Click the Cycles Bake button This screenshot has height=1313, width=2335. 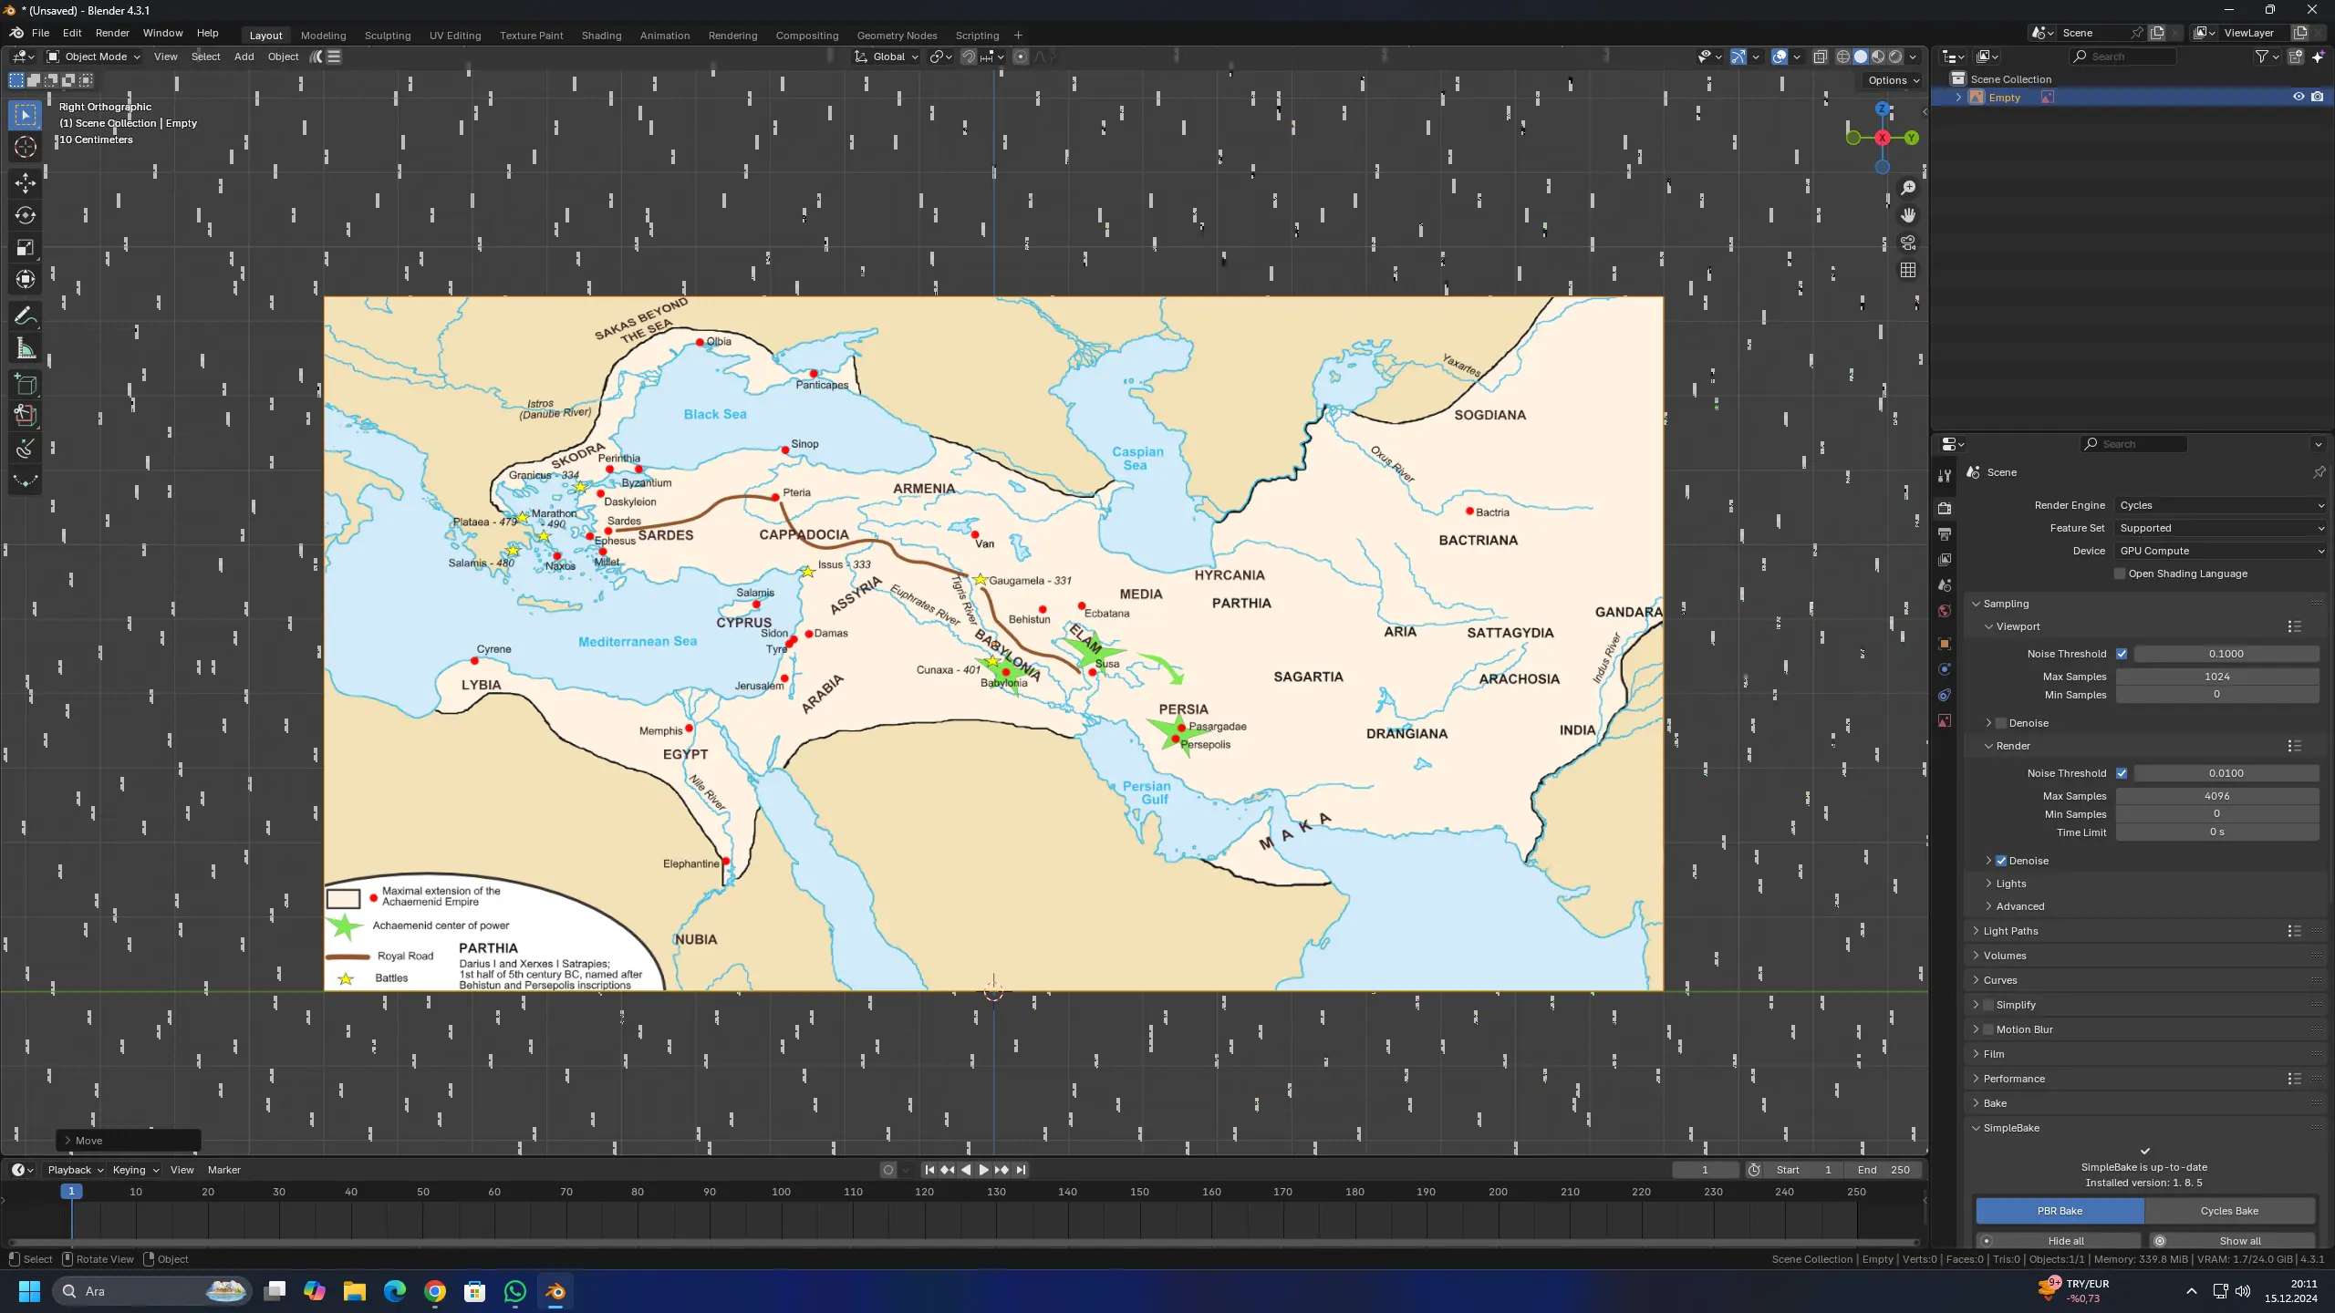click(x=2229, y=1211)
